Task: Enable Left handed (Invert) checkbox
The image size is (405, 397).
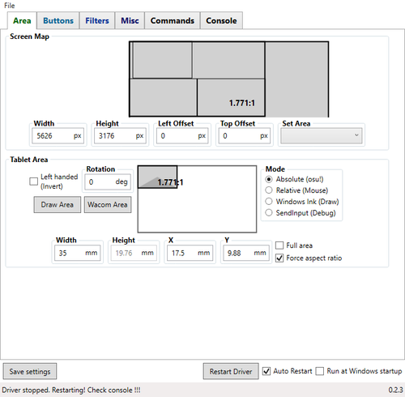Action: pos(33,181)
